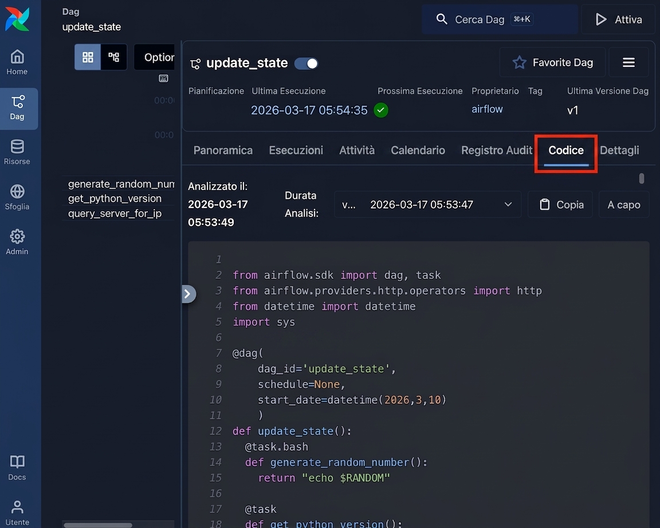Open Docs in the sidebar
This screenshot has width=660, height=528.
click(x=17, y=467)
